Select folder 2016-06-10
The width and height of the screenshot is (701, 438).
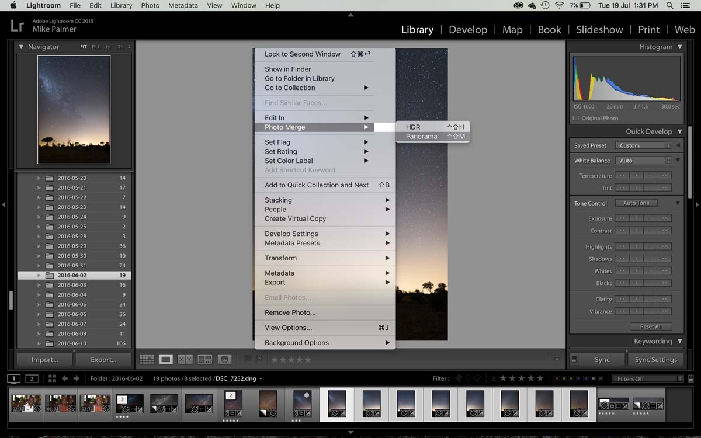[74, 343]
